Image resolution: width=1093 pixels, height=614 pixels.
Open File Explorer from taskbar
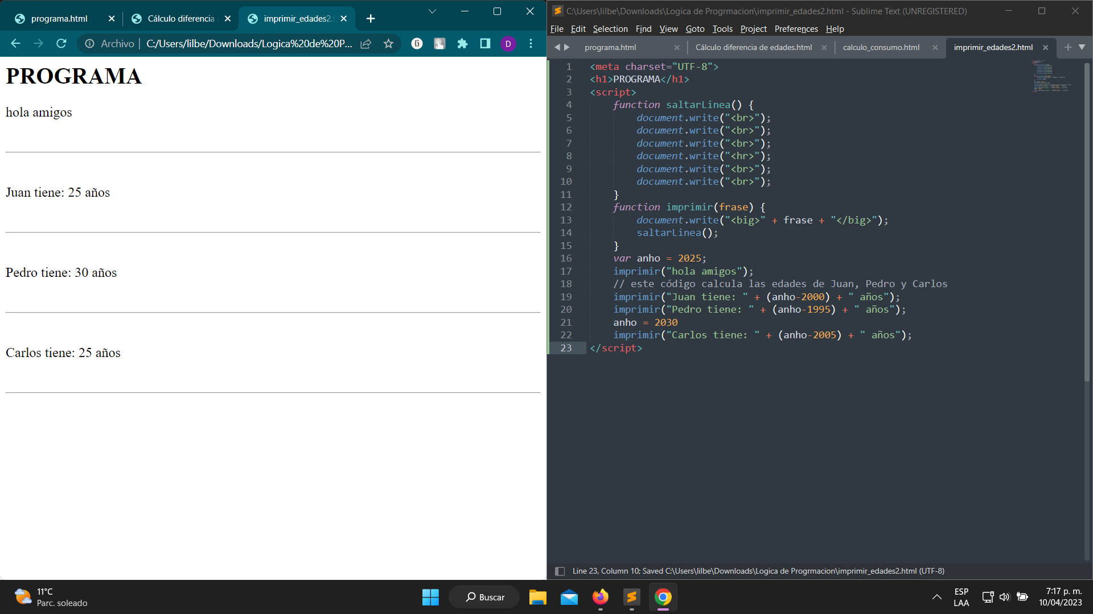coord(537,597)
